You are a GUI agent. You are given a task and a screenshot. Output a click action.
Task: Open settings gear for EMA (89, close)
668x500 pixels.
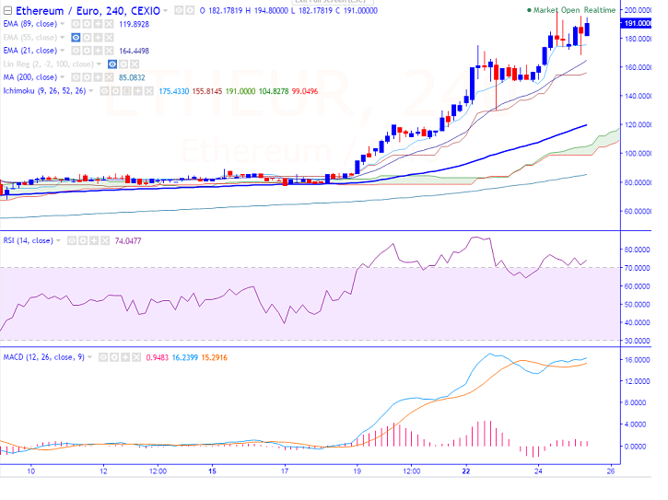87,24
